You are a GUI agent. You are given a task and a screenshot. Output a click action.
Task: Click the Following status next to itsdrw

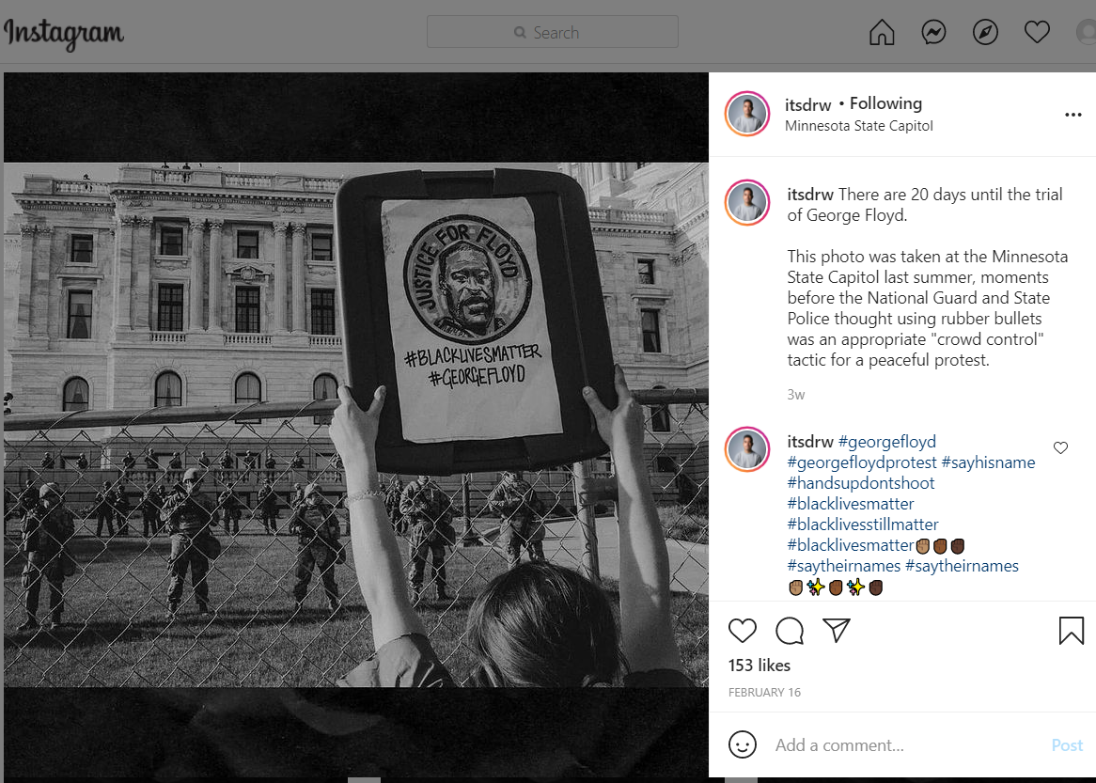tap(885, 103)
